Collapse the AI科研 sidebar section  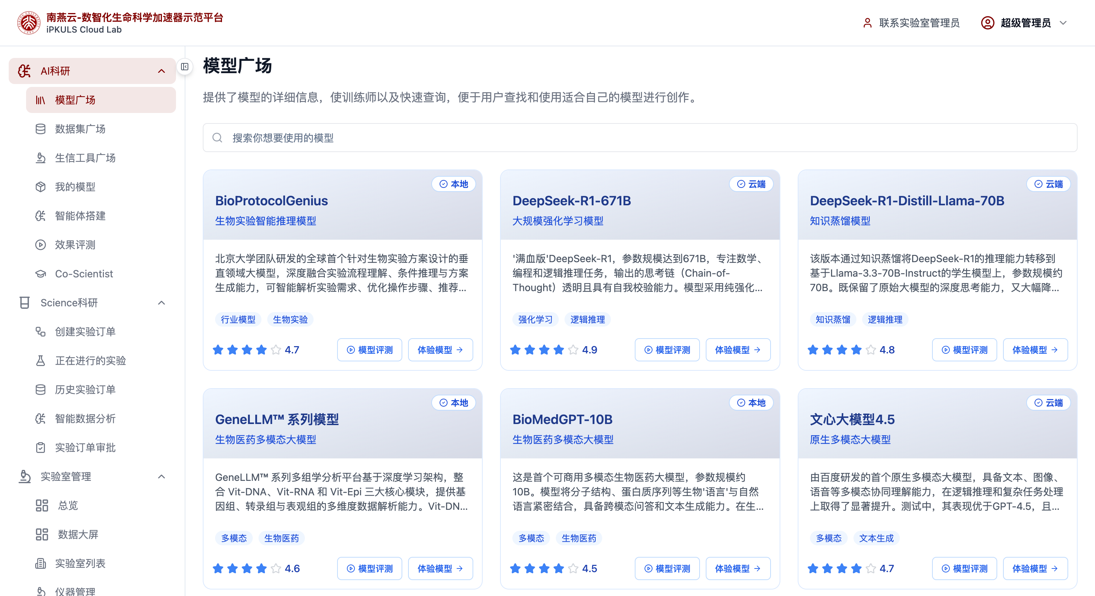[x=161, y=71]
